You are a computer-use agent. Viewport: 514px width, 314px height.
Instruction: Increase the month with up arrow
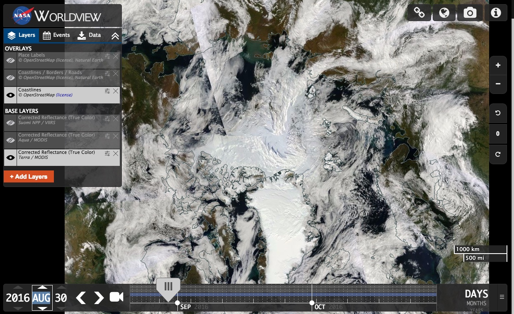(x=42, y=288)
